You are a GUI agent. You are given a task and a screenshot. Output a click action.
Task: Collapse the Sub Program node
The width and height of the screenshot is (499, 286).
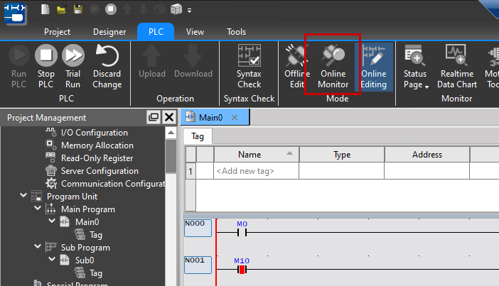[24, 248]
